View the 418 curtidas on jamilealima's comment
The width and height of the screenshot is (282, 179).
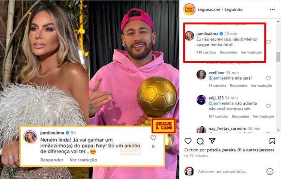click(x=206, y=52)
